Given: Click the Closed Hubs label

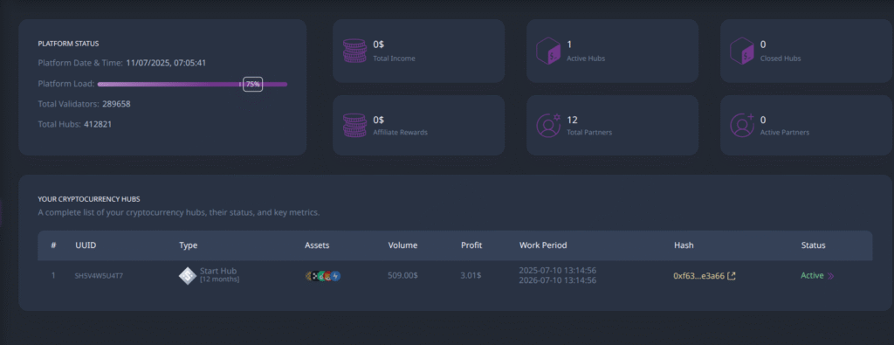Looking at the screenshot, I should pyautogui.click(x=781, y=59).
